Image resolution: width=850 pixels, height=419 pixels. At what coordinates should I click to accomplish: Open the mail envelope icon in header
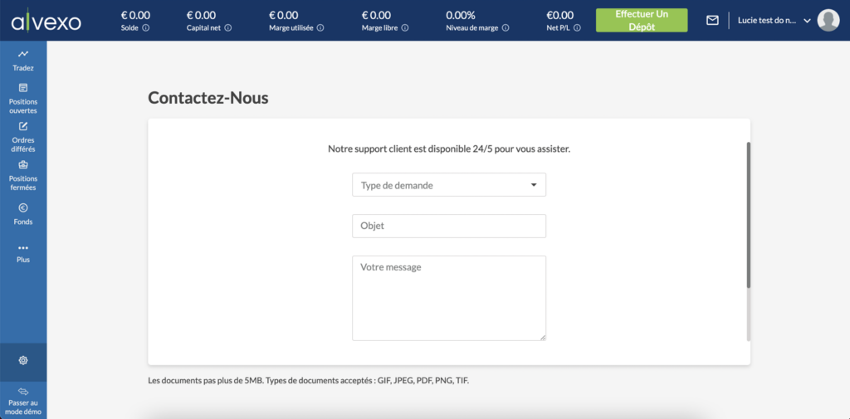[x=712, y=21]
